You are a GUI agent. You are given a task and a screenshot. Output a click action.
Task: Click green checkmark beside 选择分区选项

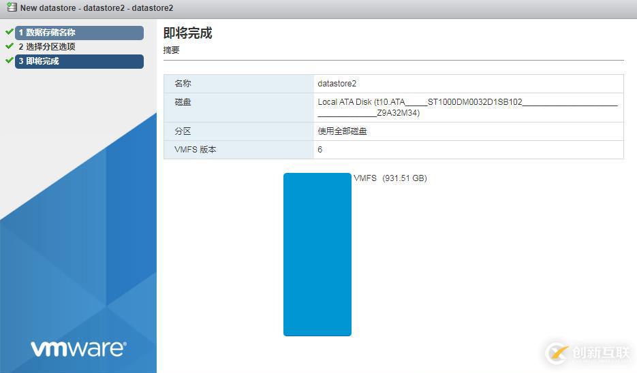click(10, 46)
